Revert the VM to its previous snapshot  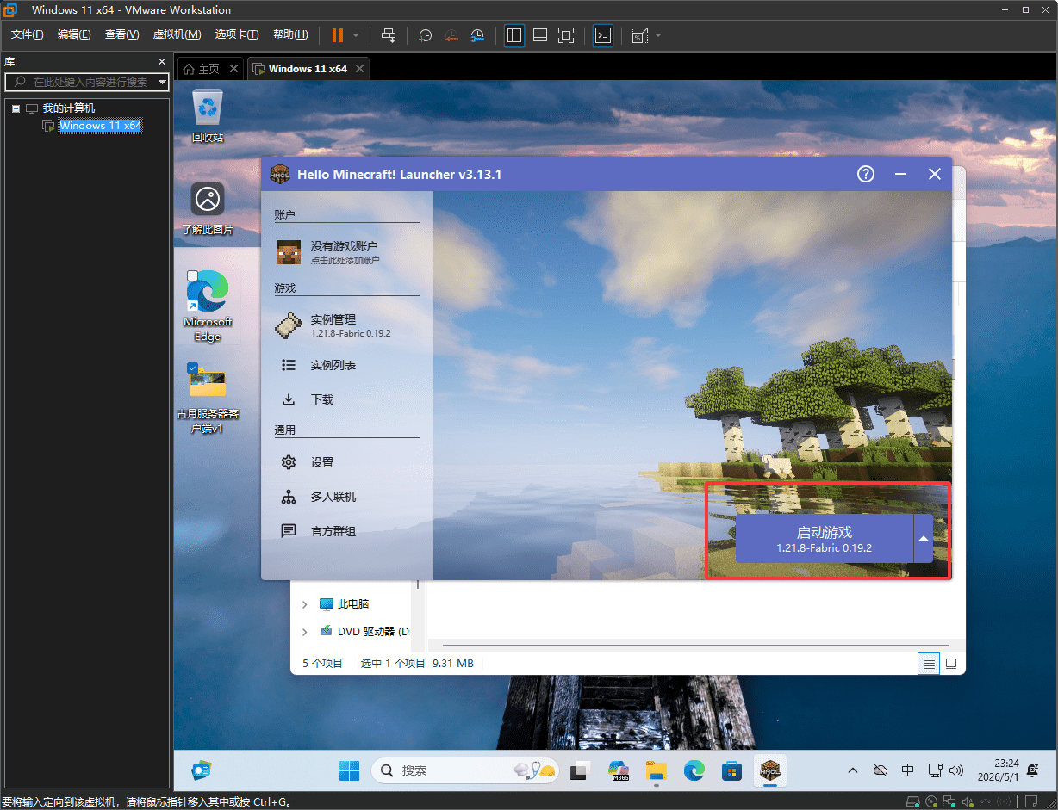pos(451,35)
